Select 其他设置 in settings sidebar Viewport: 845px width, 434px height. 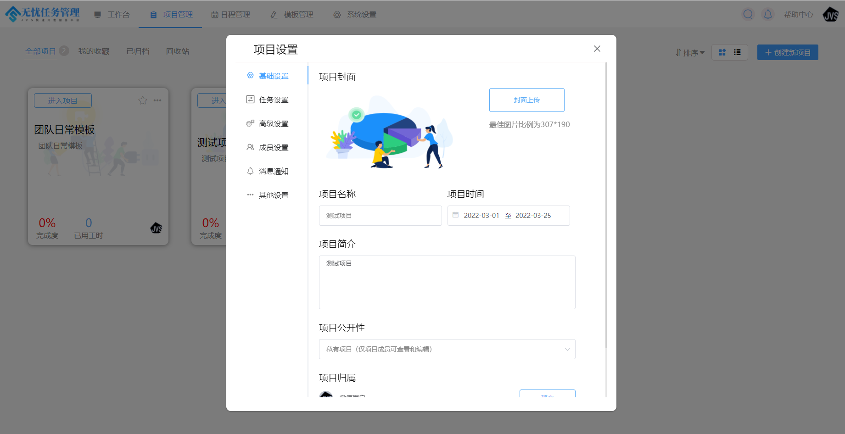[x=268, y=195]
